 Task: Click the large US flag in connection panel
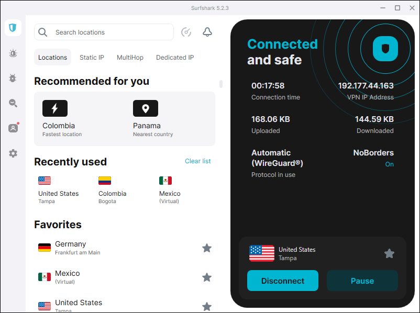pyautogui.click(x=262, y=253)
